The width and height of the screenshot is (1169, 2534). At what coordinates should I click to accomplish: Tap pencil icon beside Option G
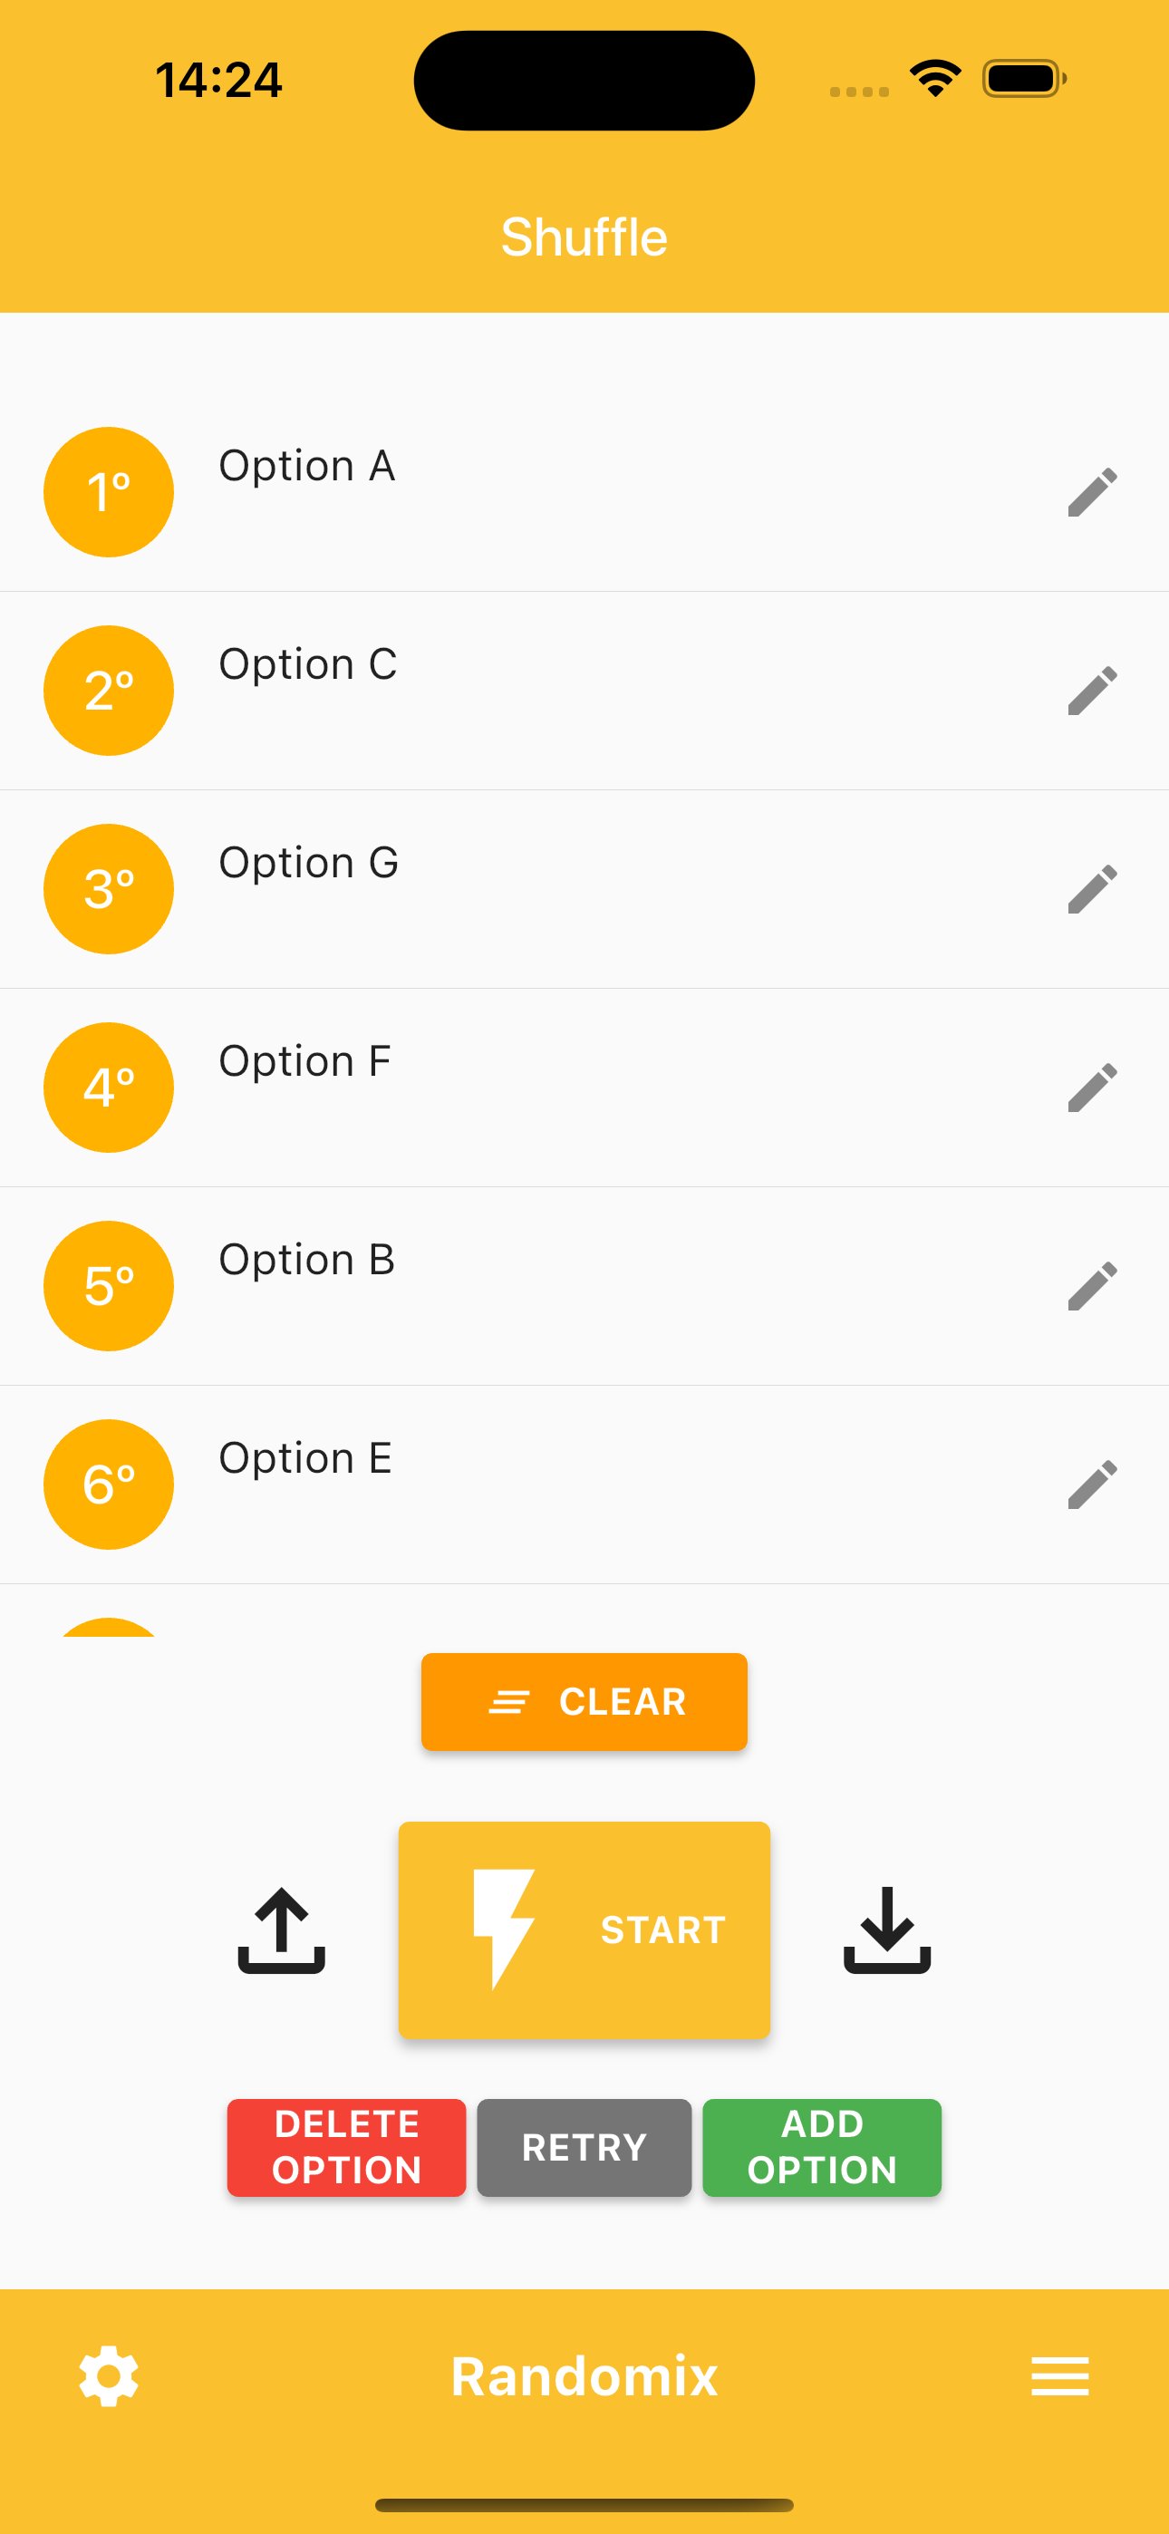(x=1092, y=889)
